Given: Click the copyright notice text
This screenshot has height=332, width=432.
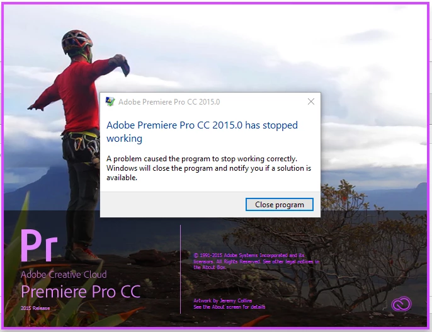Looking at the screenshot, I should pos(256,261).
